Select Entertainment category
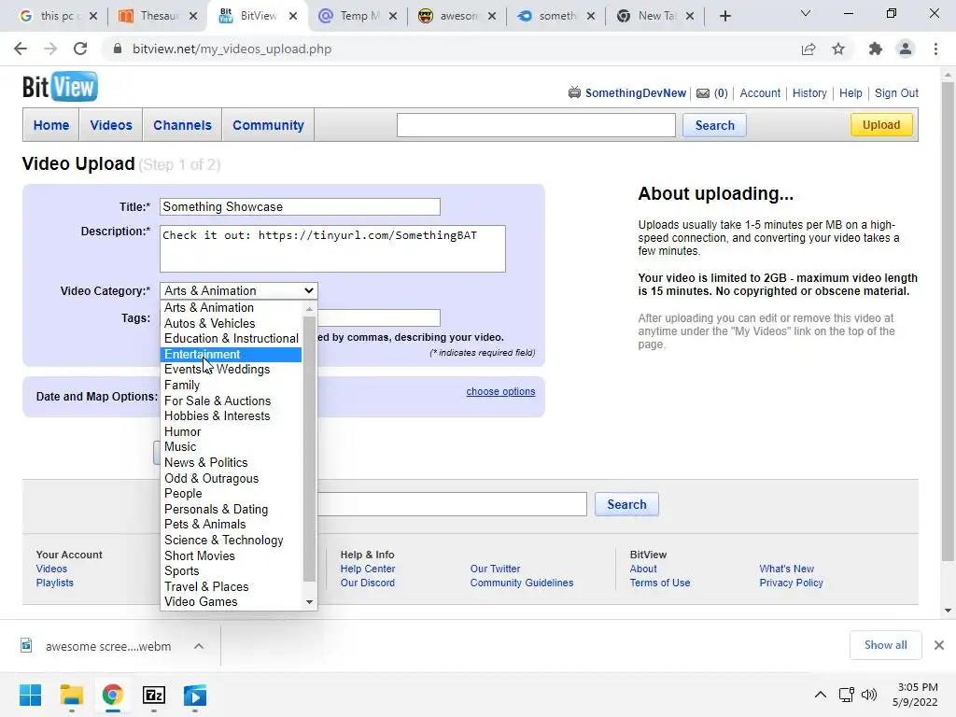The width and height of the screenshot is (956, 717). click(x=232, y=354)
